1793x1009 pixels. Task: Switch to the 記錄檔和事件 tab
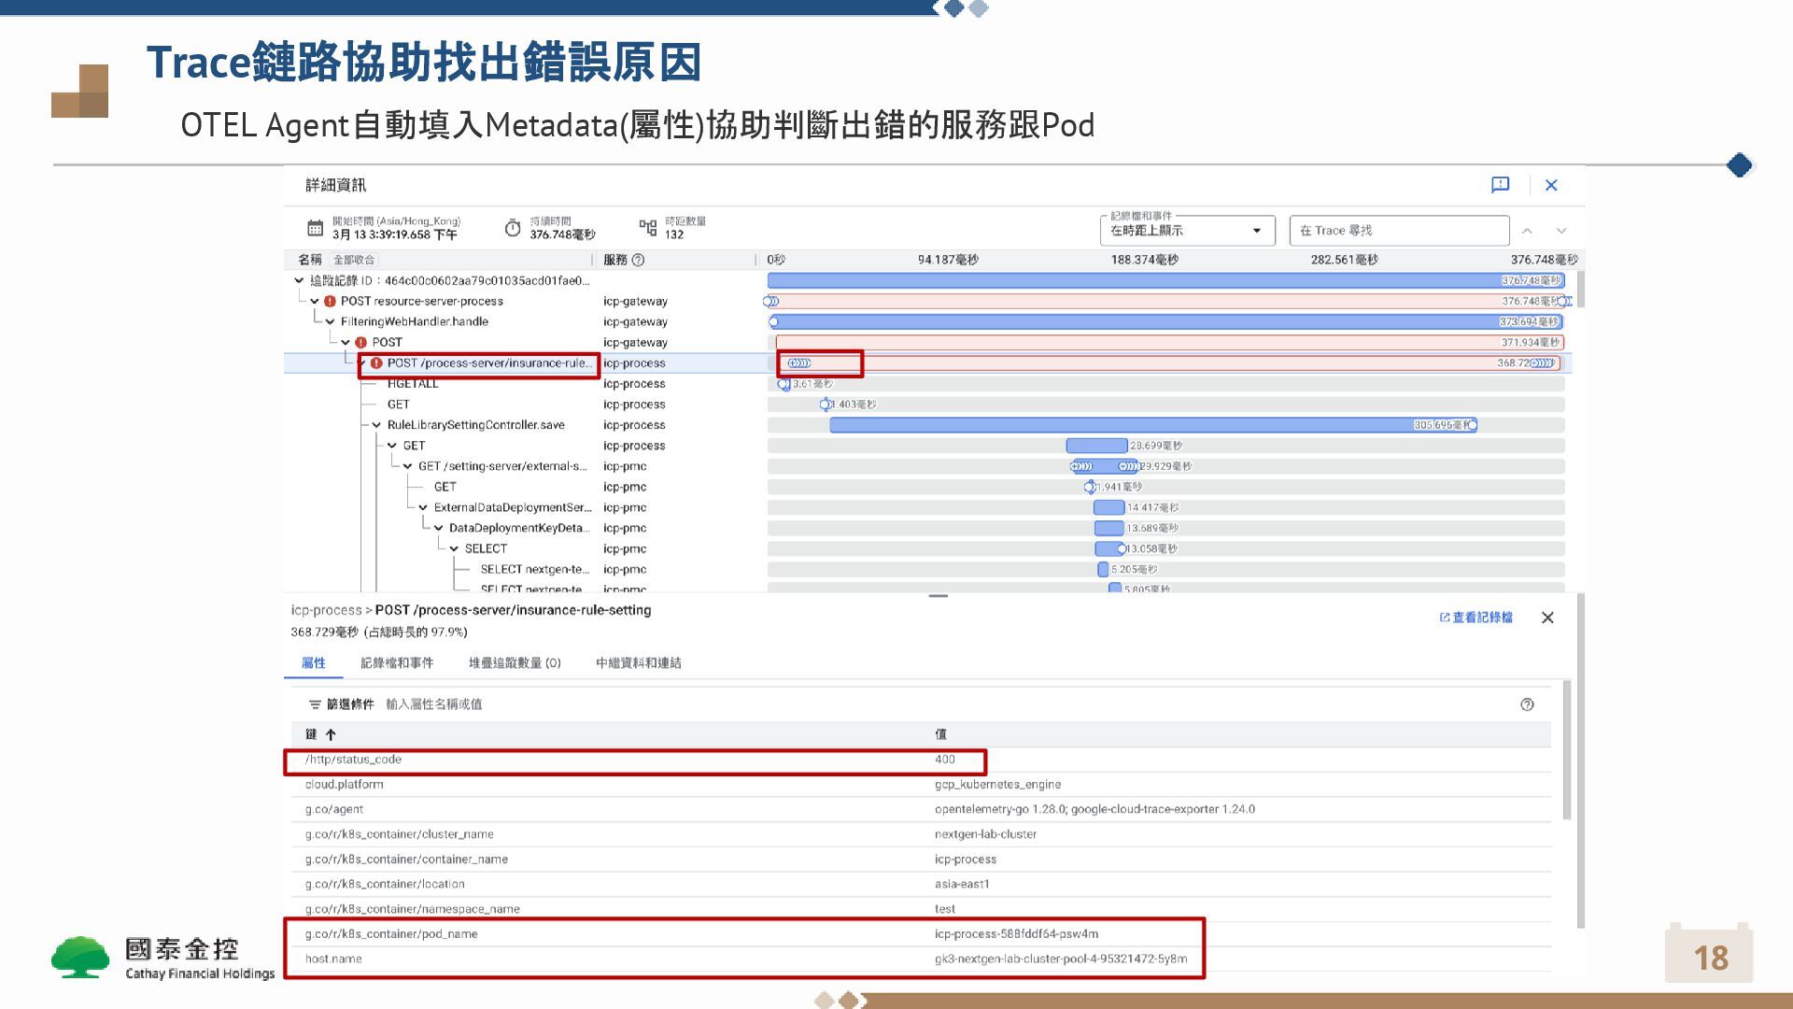[397, 663]
